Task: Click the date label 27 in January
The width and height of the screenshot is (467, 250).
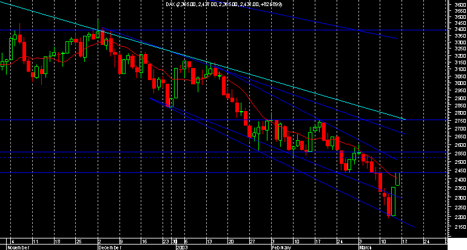Action: point(252,241)
